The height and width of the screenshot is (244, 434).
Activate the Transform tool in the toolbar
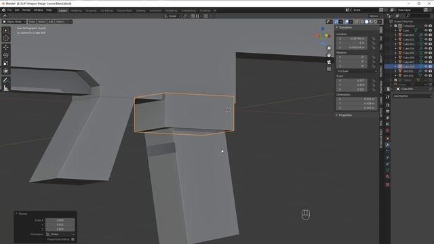6,70
